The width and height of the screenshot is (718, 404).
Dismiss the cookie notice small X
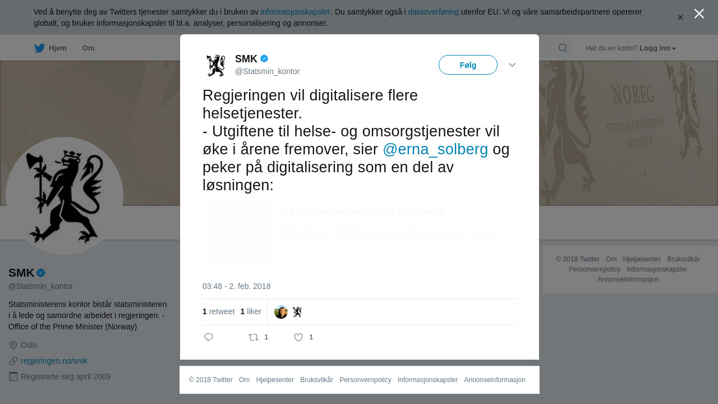[x=680, y=17]
